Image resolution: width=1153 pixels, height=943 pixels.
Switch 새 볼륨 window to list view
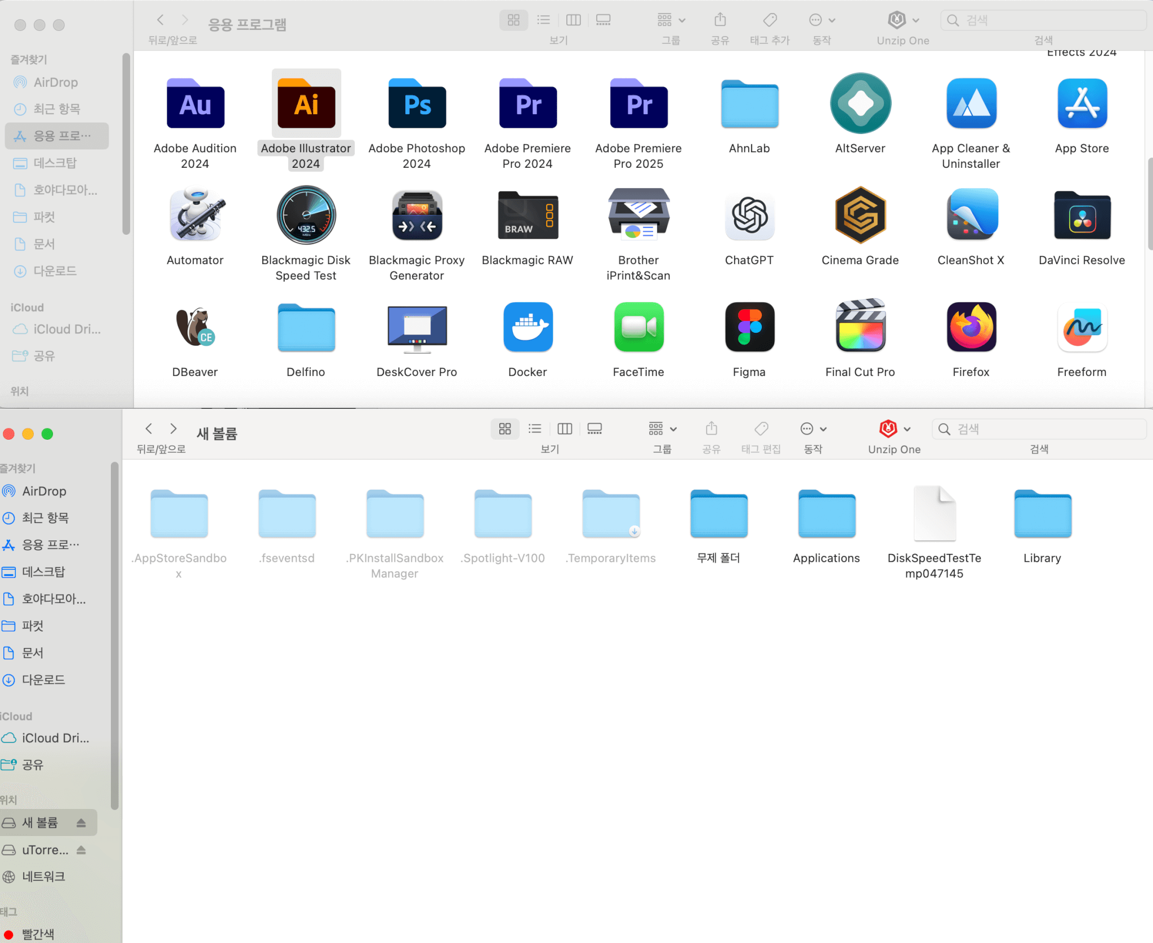[535, 429]
